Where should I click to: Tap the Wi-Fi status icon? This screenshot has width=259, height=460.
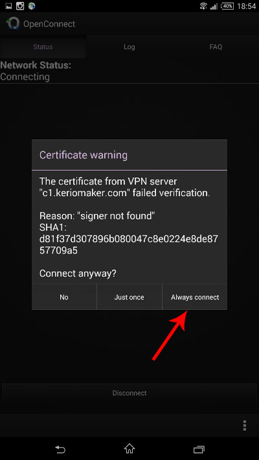(x=203, y=6)
